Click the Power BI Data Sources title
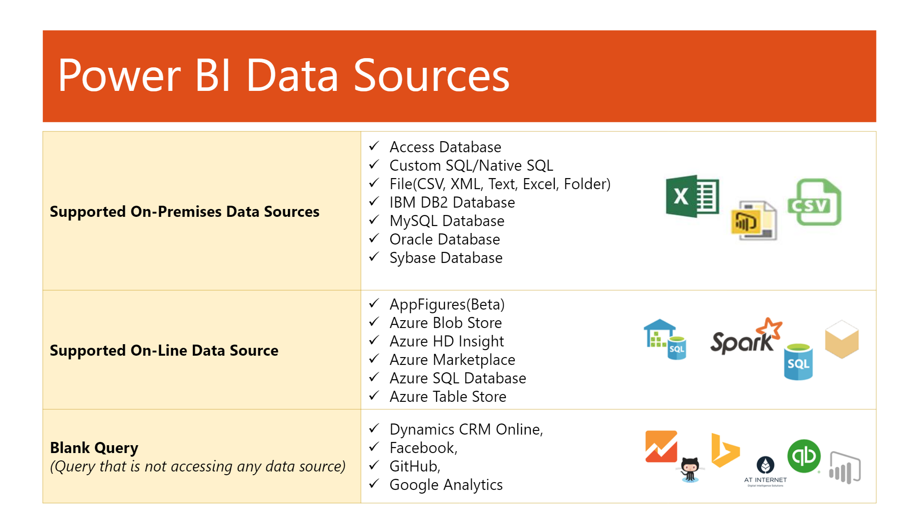Image resolution: width=923 pixels, height=519 pixels. point(283,75)
